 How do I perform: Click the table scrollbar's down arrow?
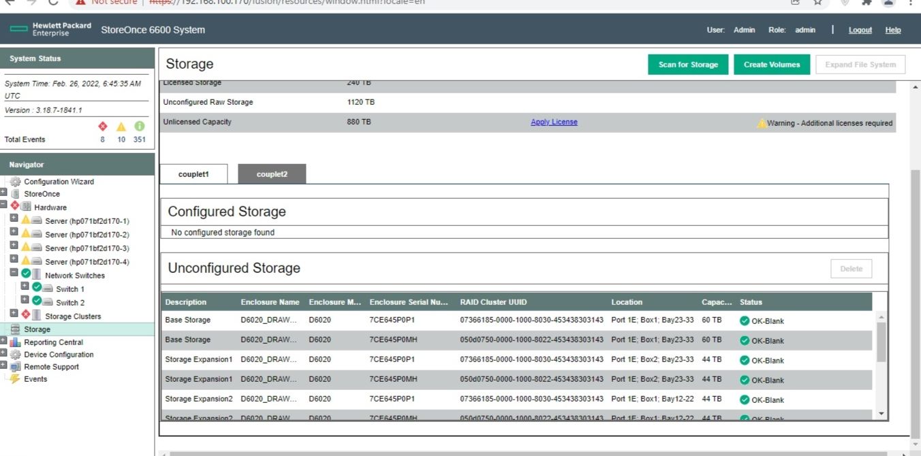point(881,414)
